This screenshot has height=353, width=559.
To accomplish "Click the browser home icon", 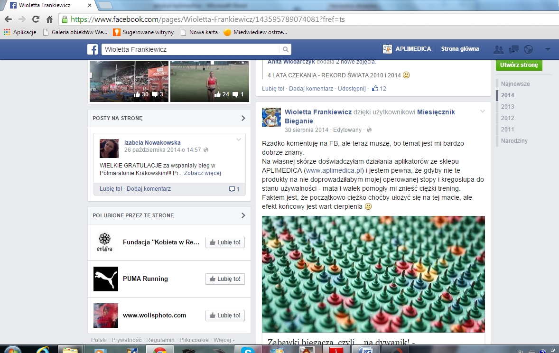I will tap(49, 19).
